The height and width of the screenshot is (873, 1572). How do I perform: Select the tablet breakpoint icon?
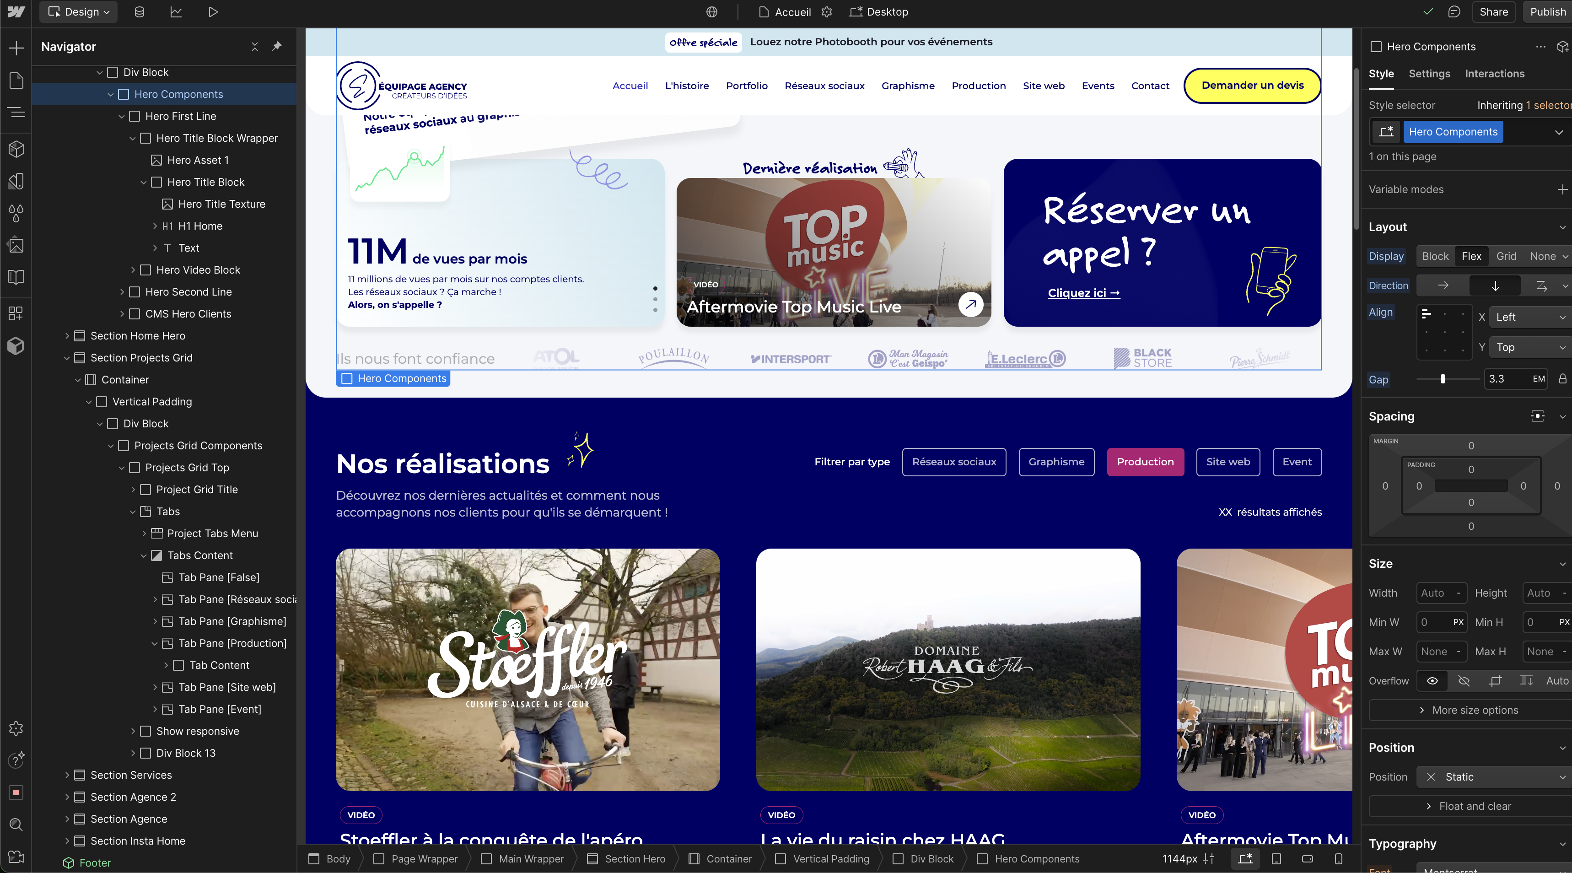[x=1276, y=859]
